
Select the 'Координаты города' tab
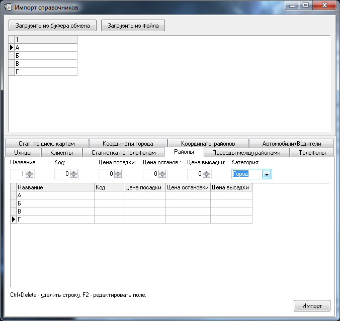pos(128,143)
